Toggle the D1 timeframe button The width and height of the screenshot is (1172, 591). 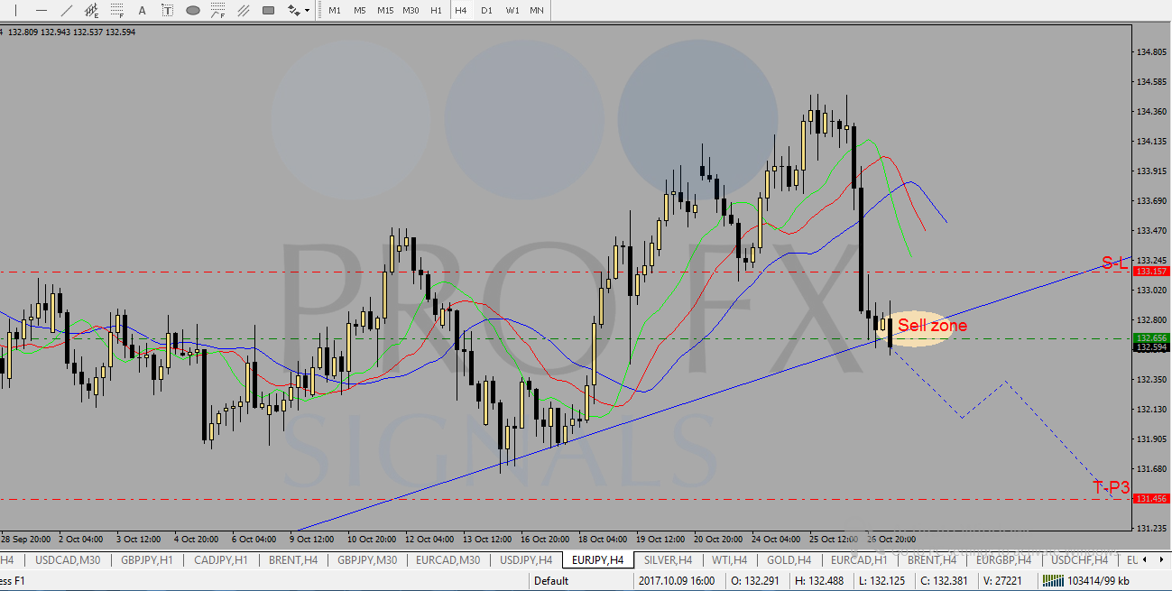[x=486, y=10]
